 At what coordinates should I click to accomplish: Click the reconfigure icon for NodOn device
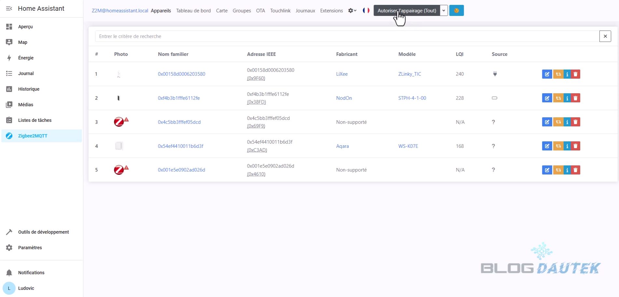[558, 98]
